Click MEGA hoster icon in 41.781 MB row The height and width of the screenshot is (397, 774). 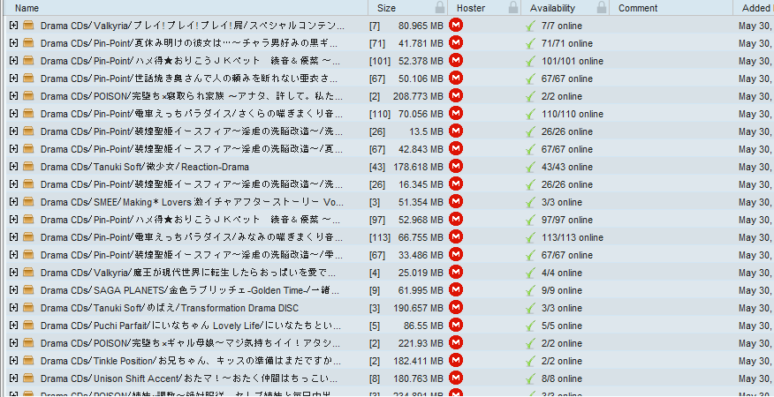[456, 43]
